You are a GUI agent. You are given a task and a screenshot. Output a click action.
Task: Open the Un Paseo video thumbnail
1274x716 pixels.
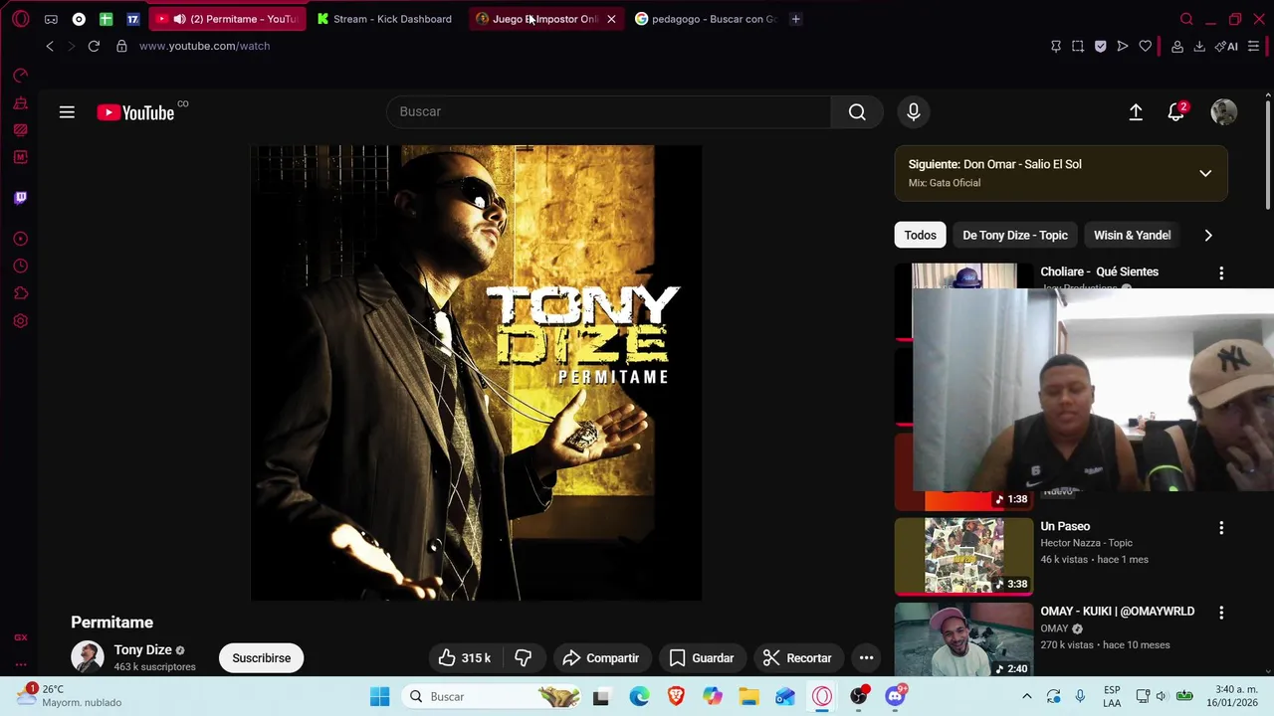point(963,555)
